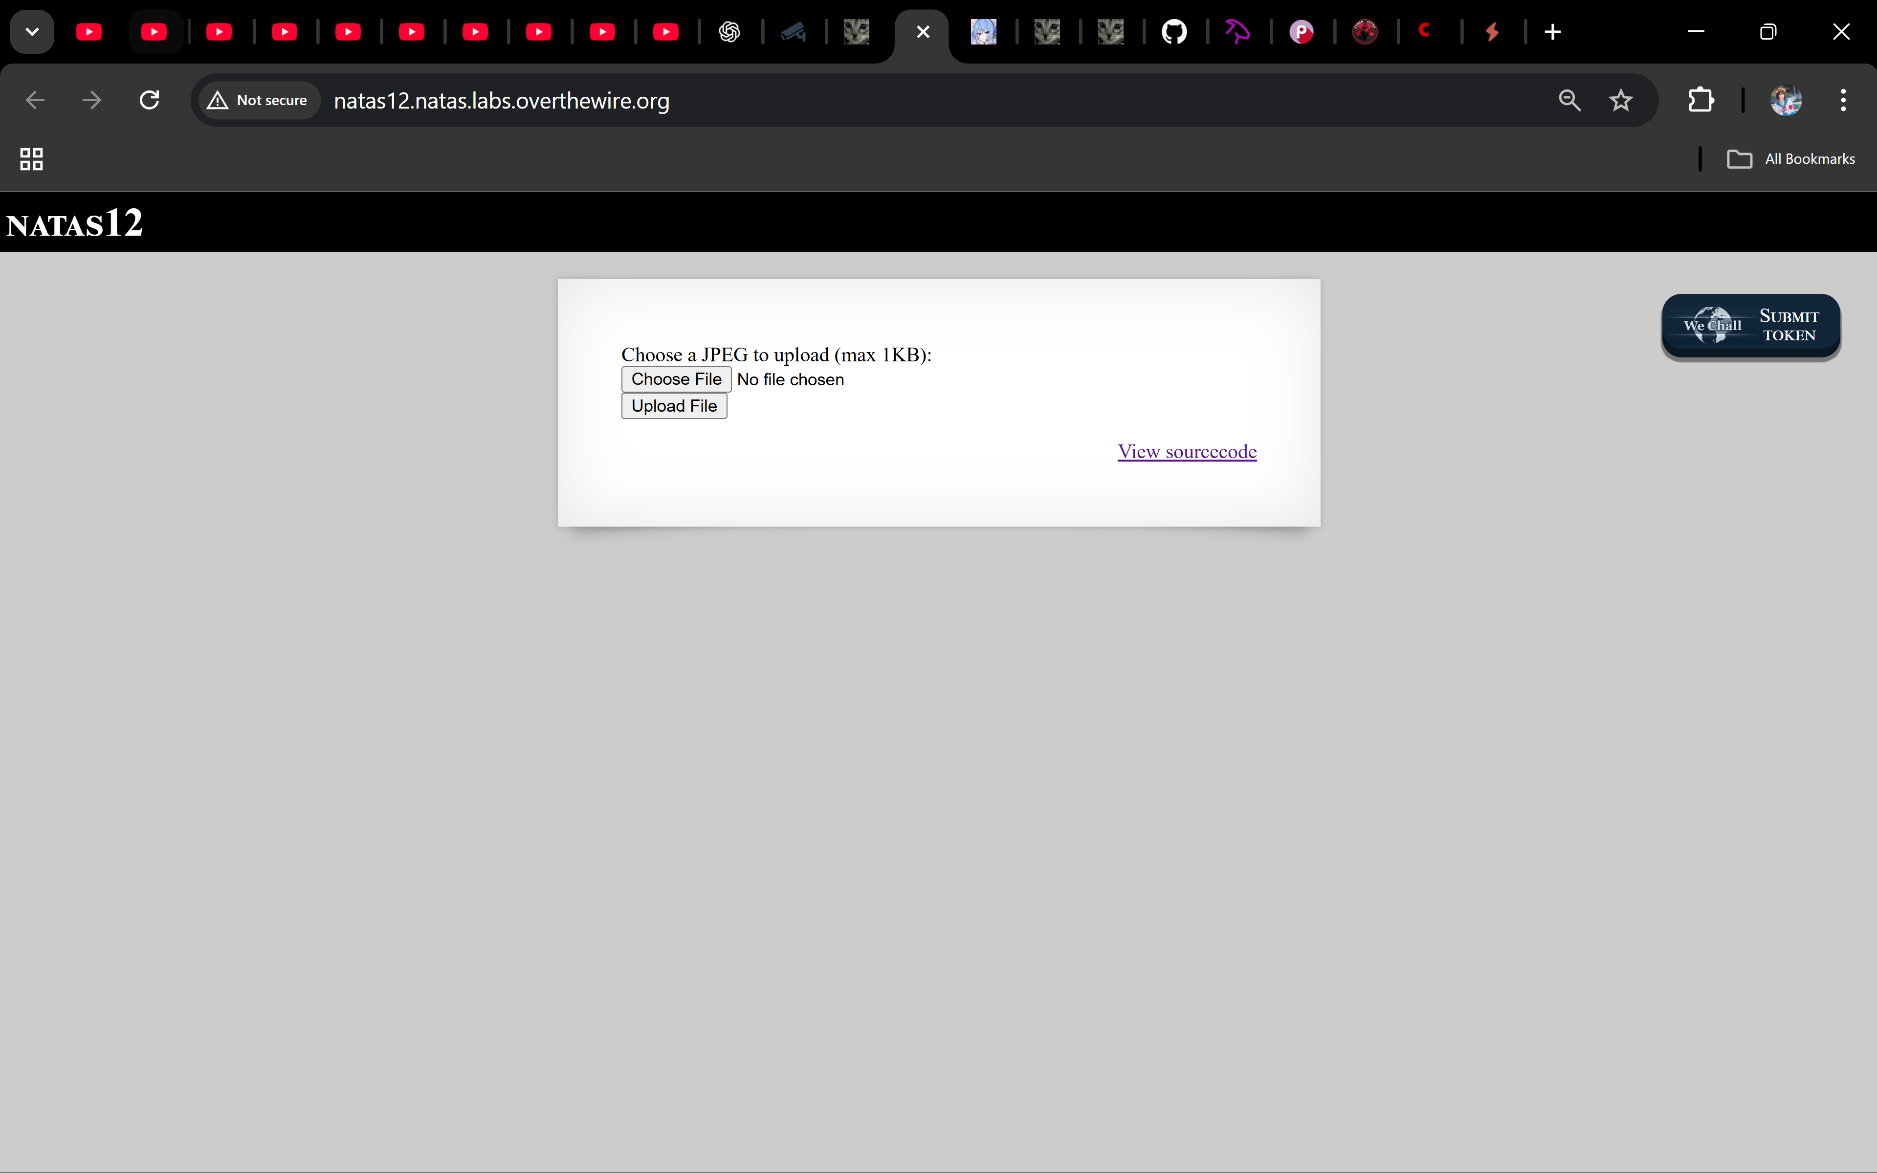
Task: Click the reload page icon
Action: click(x=149, y=100)
